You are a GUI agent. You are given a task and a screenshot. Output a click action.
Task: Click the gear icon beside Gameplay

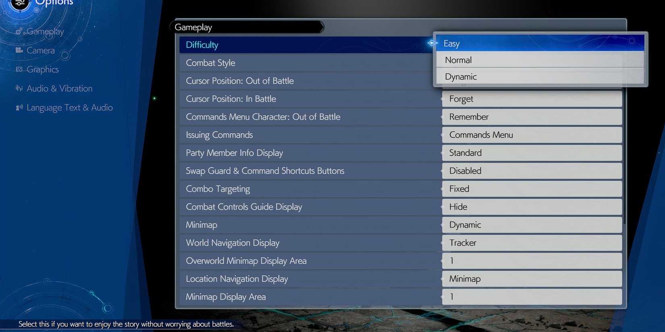(x=19, y=31)
